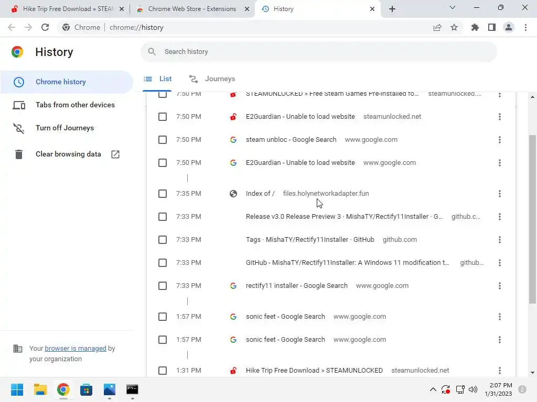
Task: Switch to the Chrome Web Store - Extensions tab
Action: (192, 9)
